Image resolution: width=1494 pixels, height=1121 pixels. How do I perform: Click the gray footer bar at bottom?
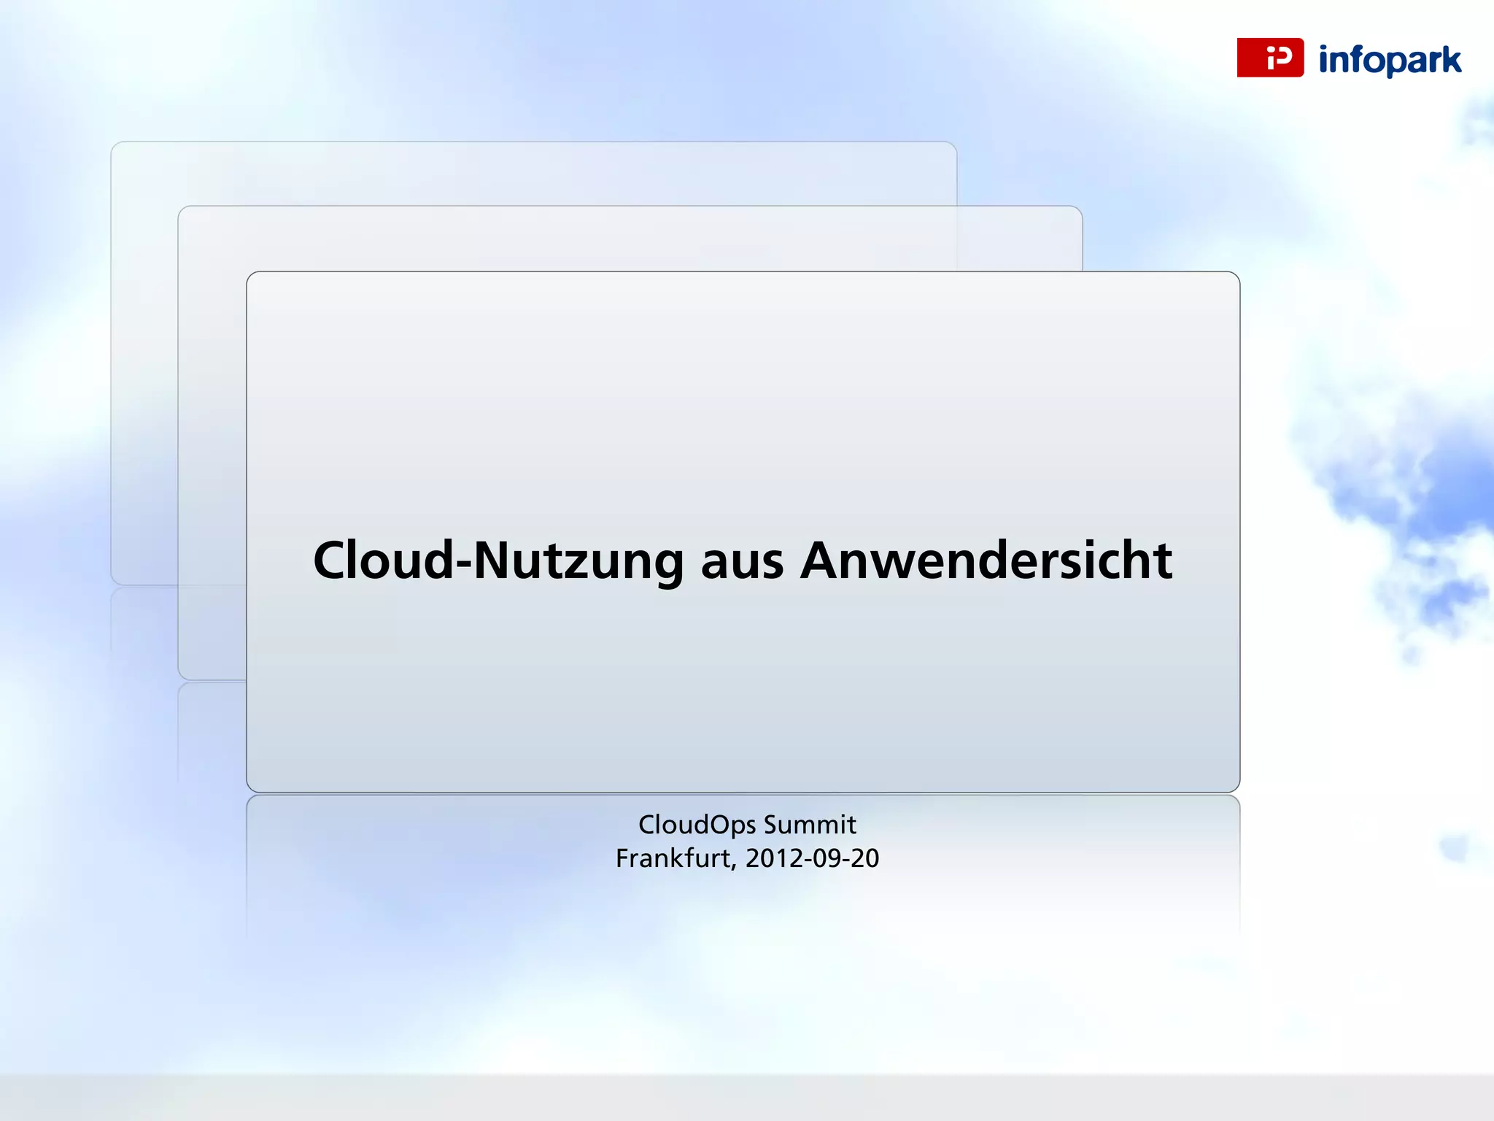[x=747, y=1097]
